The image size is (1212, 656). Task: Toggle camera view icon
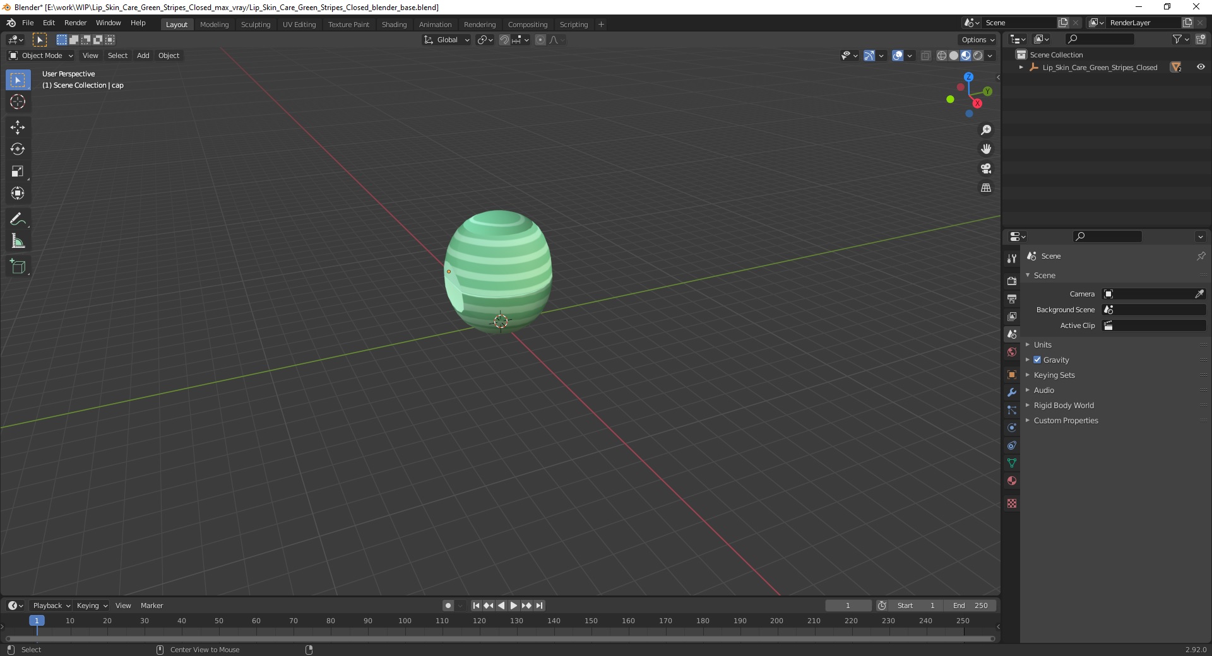pyautogui.click(x=986, y=168)
